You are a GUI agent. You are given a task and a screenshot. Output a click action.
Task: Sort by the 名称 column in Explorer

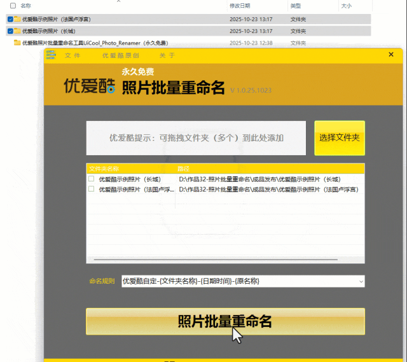point(25,6)
